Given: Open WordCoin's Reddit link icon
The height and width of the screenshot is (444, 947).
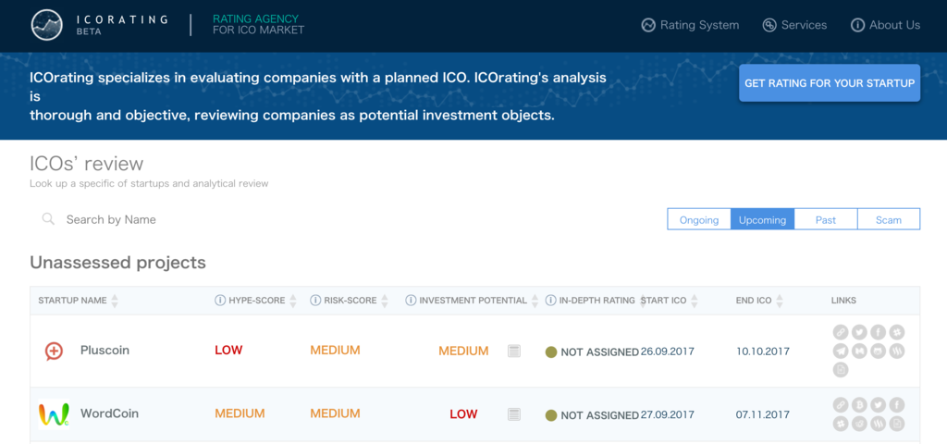Looking at the screenshot, I should 859,424.
